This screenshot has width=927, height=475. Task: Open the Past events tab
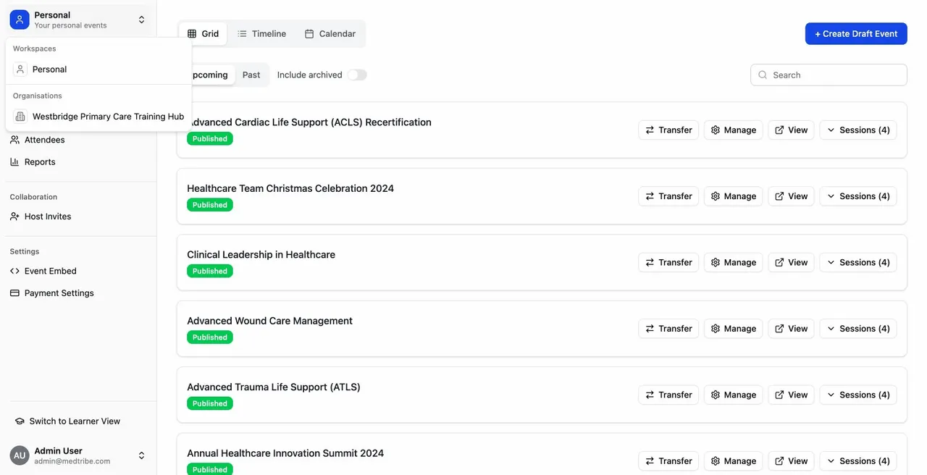click(x=251, y=75)
